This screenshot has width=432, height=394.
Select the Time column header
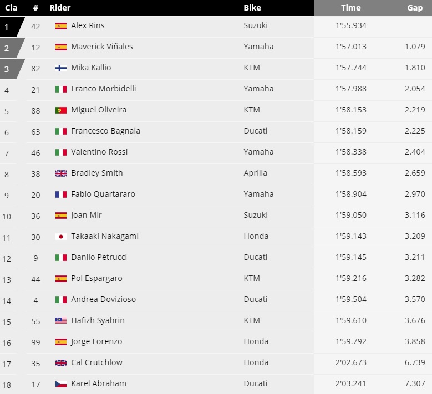pyautogui.click(x=350, y=8)
